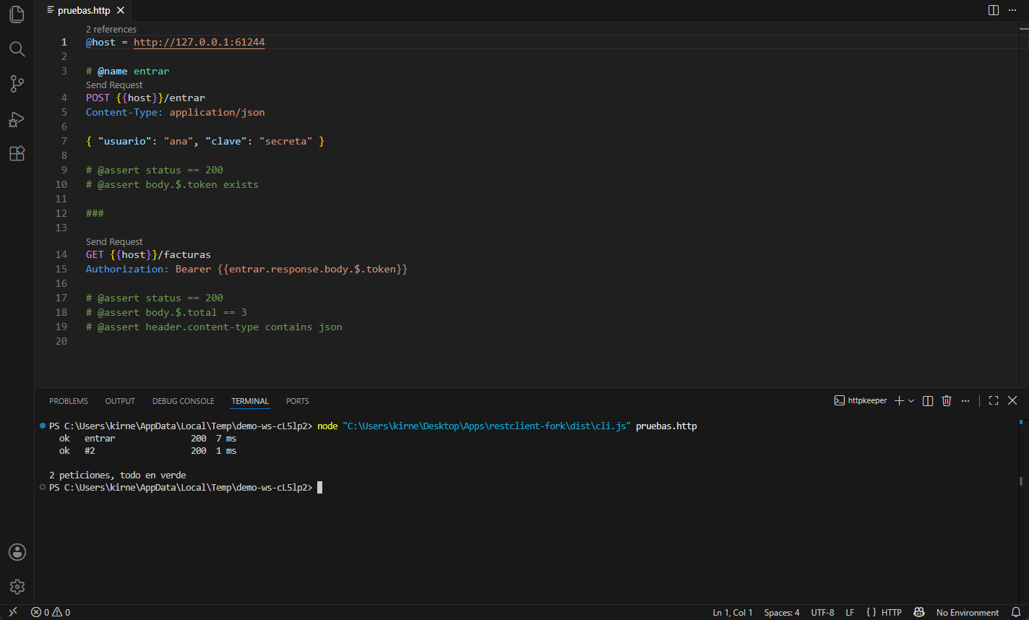Switch to the PORTS panel tab
1029x620 pixels.
(297, 401)
